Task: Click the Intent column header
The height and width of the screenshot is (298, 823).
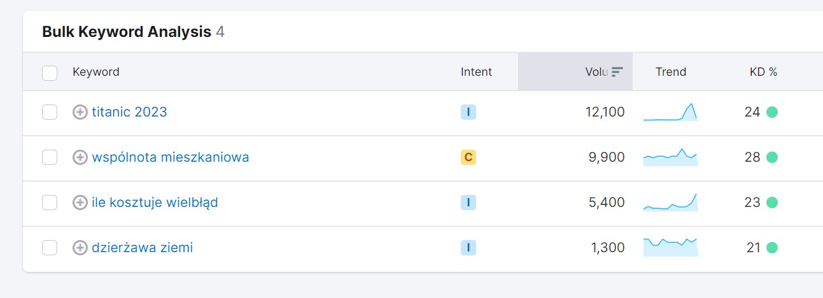Action: click(x=476, y=72)
